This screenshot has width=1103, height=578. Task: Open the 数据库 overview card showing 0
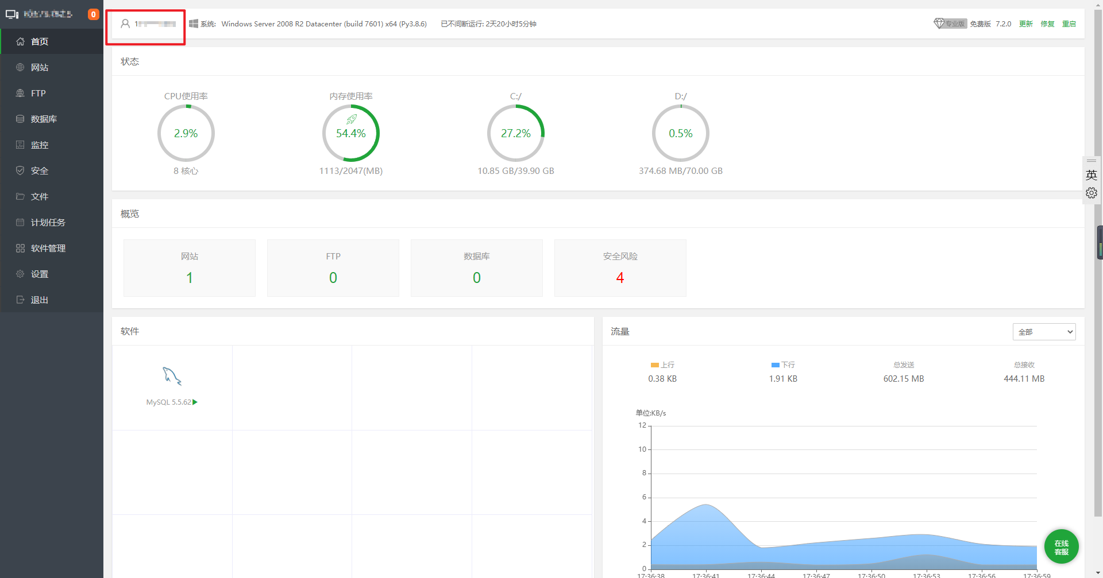coord(477,268)
